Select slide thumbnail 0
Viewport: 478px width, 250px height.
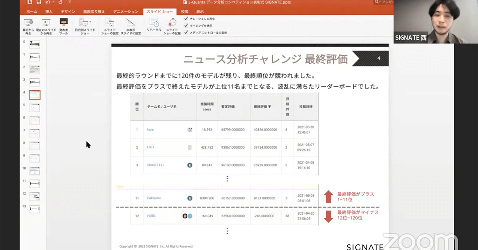[35, 44]
